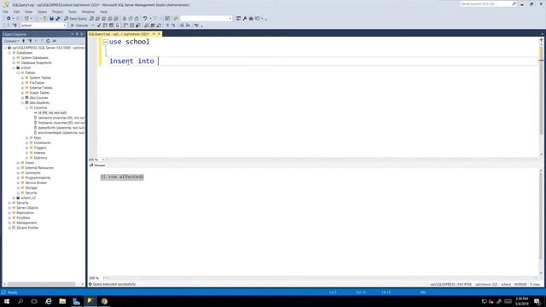
Task: Click the New Query toolbar button
Action: pos(75,19)
